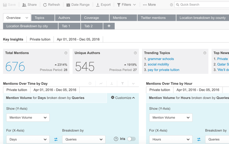Open Mention Volume dropdown for Hour chart

point(171,117)
